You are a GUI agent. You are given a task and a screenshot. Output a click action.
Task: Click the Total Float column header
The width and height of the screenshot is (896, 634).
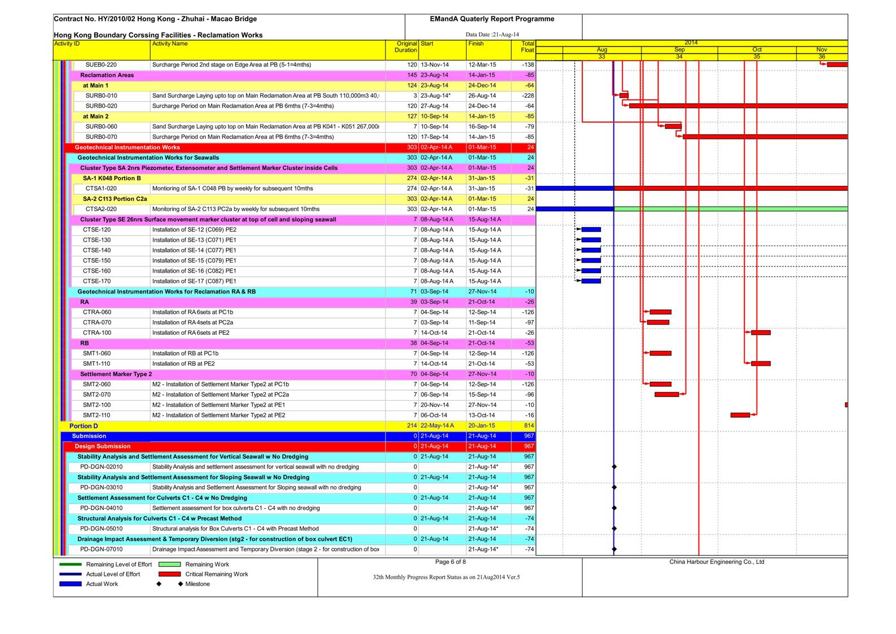click(524, 50)
